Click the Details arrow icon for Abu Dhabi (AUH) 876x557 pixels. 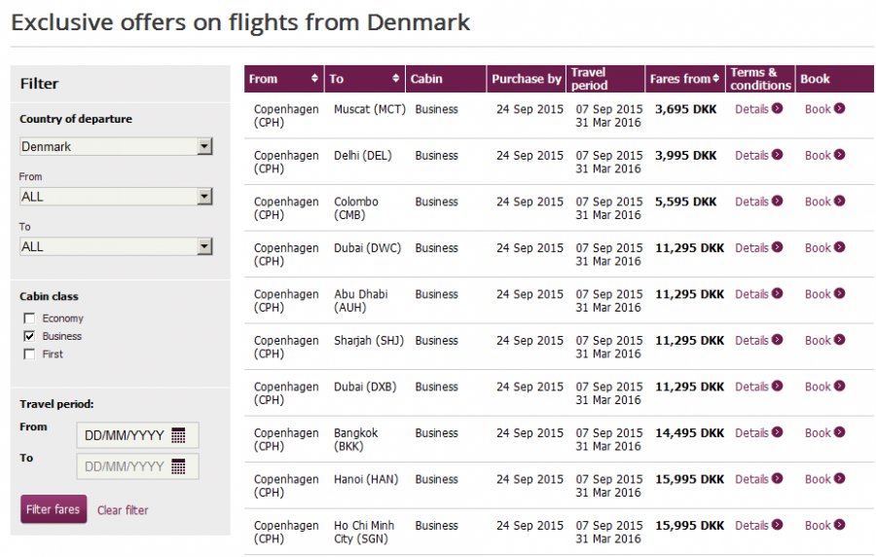coord(777,294)
